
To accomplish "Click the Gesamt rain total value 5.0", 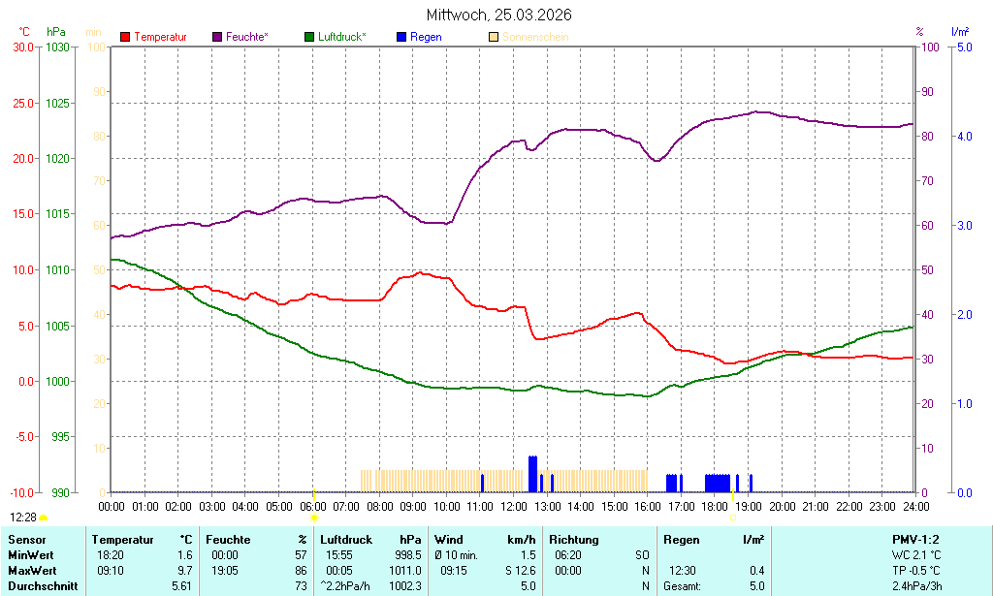I will coord(754,586).
